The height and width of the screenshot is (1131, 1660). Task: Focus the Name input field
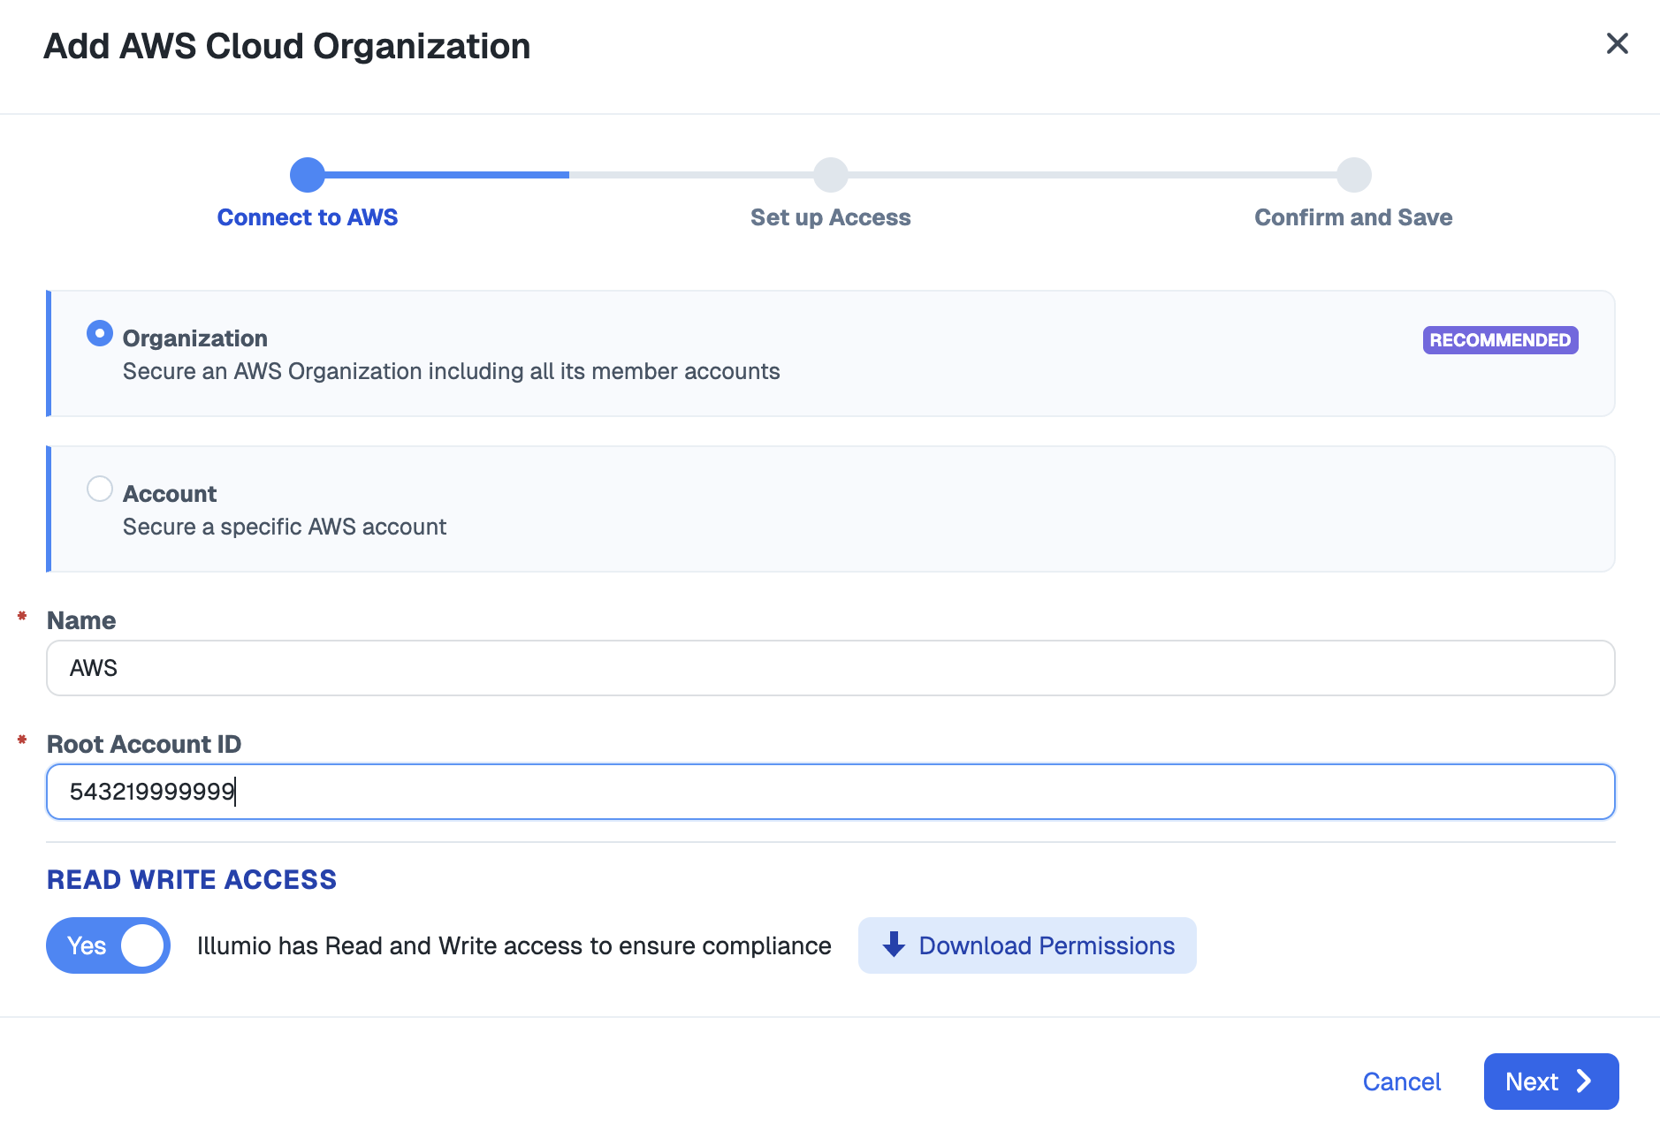tap(831, 668)
